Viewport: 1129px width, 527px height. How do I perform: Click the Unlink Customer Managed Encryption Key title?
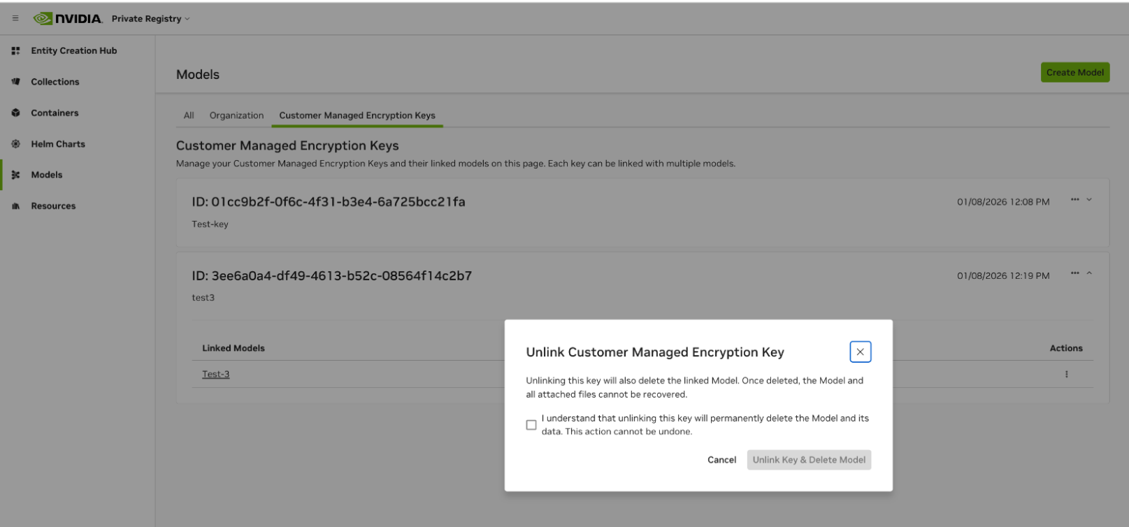[655, 352]
